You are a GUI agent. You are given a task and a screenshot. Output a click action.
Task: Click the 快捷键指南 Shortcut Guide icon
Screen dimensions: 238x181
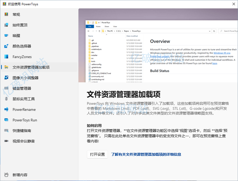(x=6, y=131)
